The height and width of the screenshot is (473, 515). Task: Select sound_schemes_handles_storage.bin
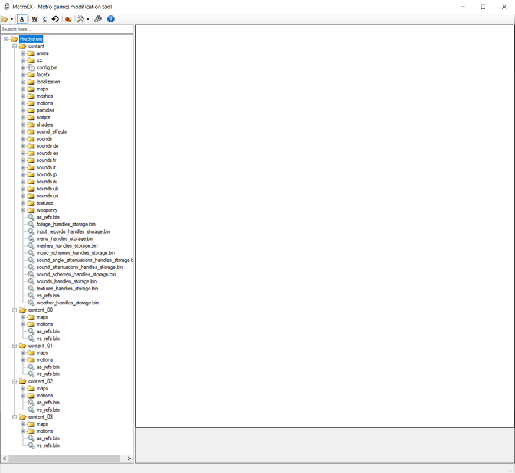[x=76, y=274]
